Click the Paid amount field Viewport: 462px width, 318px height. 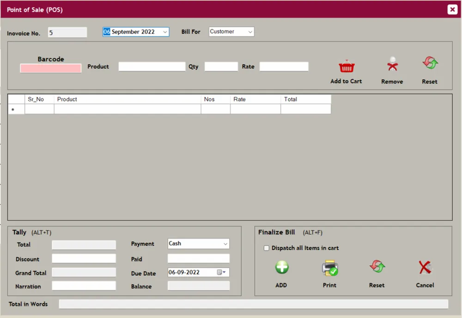(199, 258)
